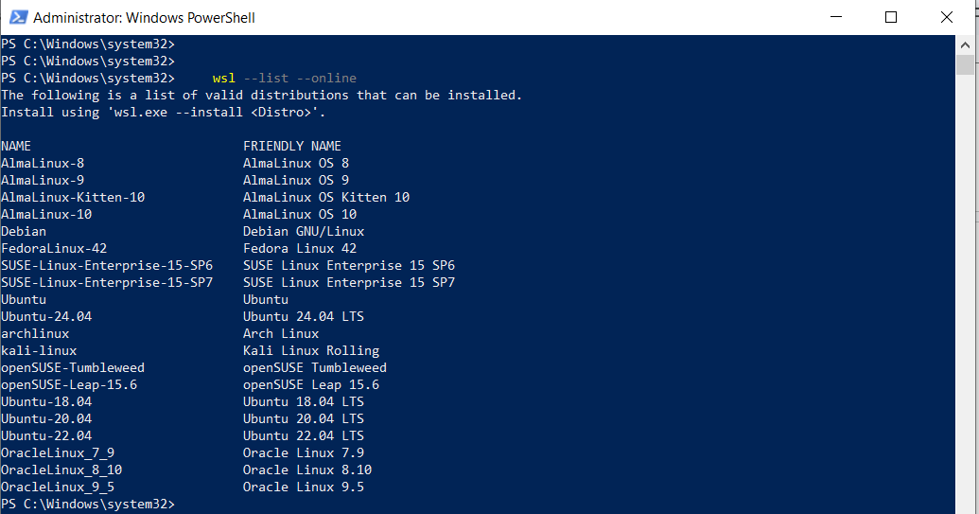Click the 'AlmaLinux-Kitten-10' distribution name
Viewport: 979px width, 514px height.
pos(73,197)
